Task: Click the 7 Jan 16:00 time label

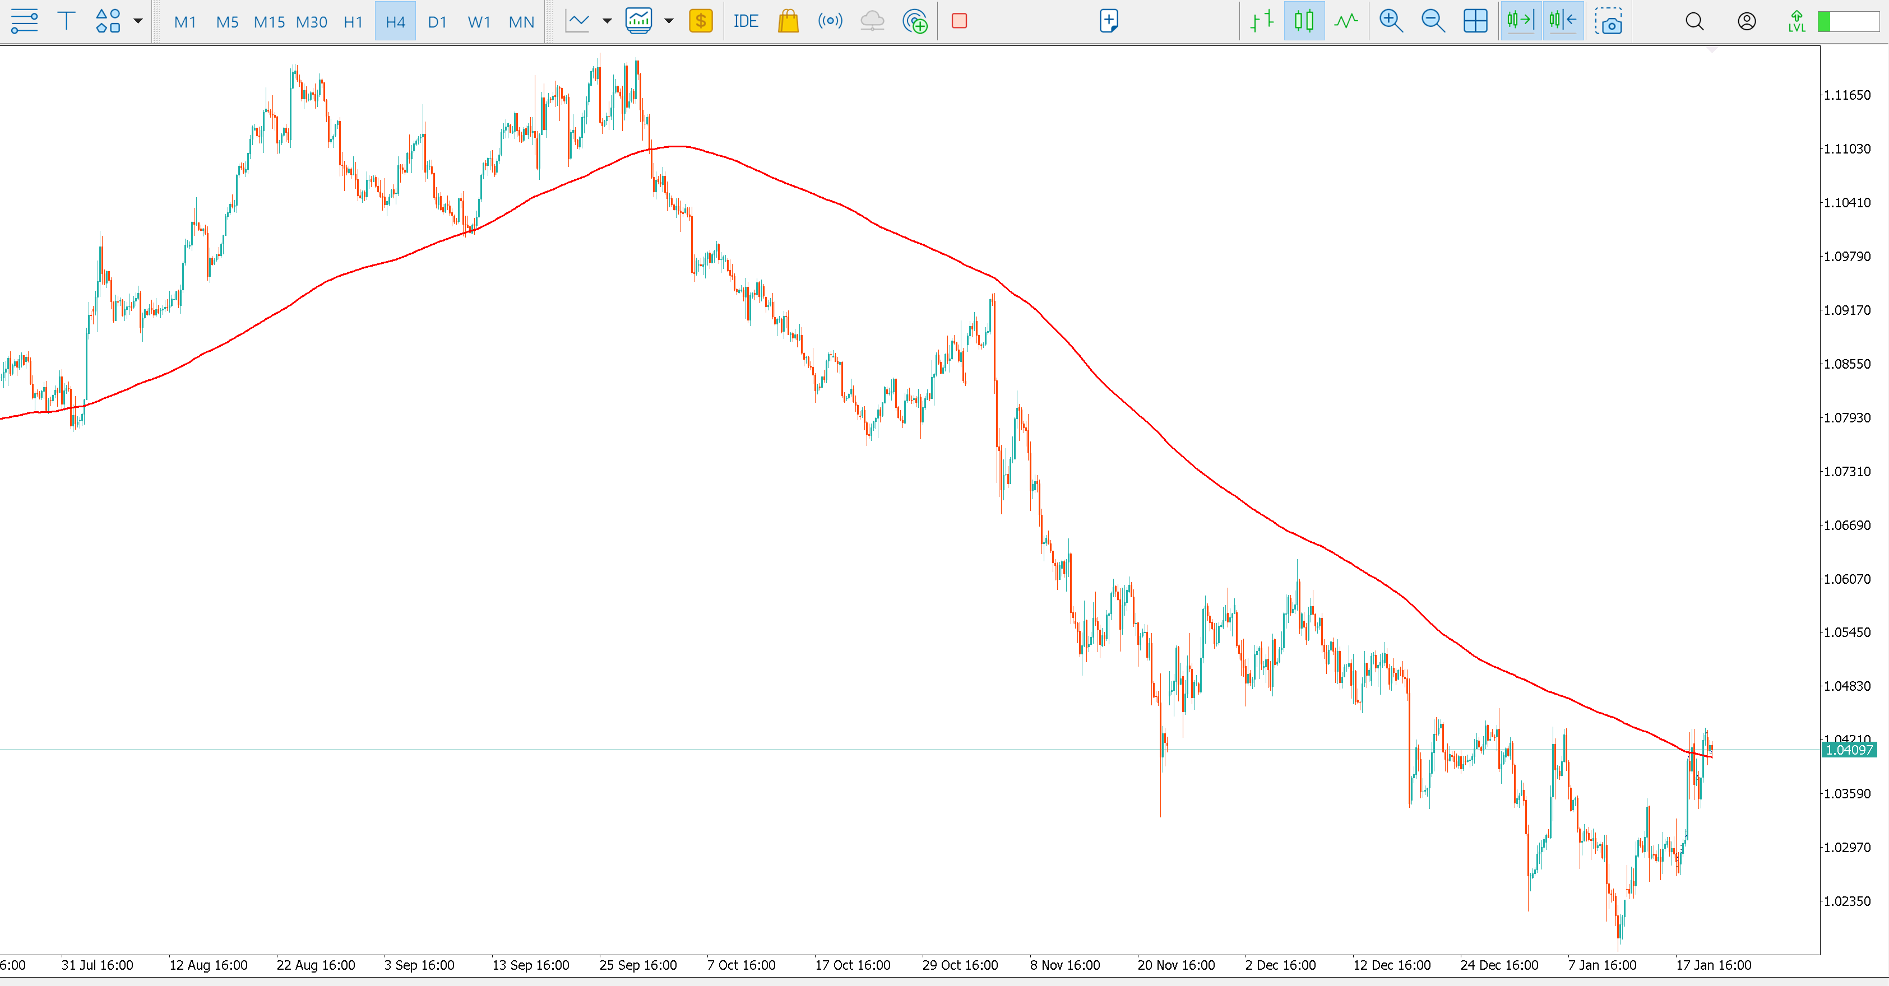Action: (x=1602, y=965)
